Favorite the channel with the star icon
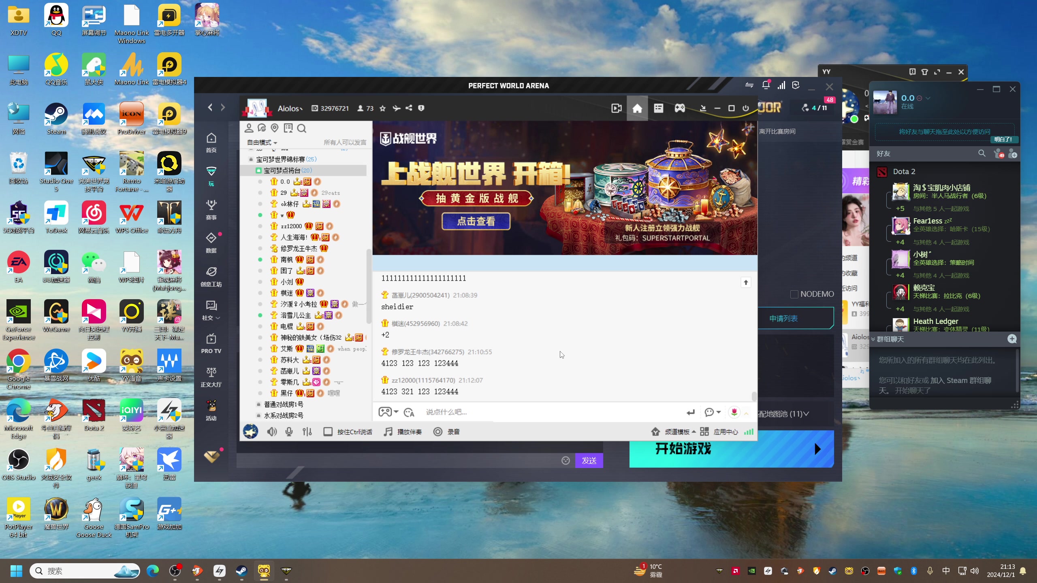The image size is (1037, 583). (x=382, y=109)
